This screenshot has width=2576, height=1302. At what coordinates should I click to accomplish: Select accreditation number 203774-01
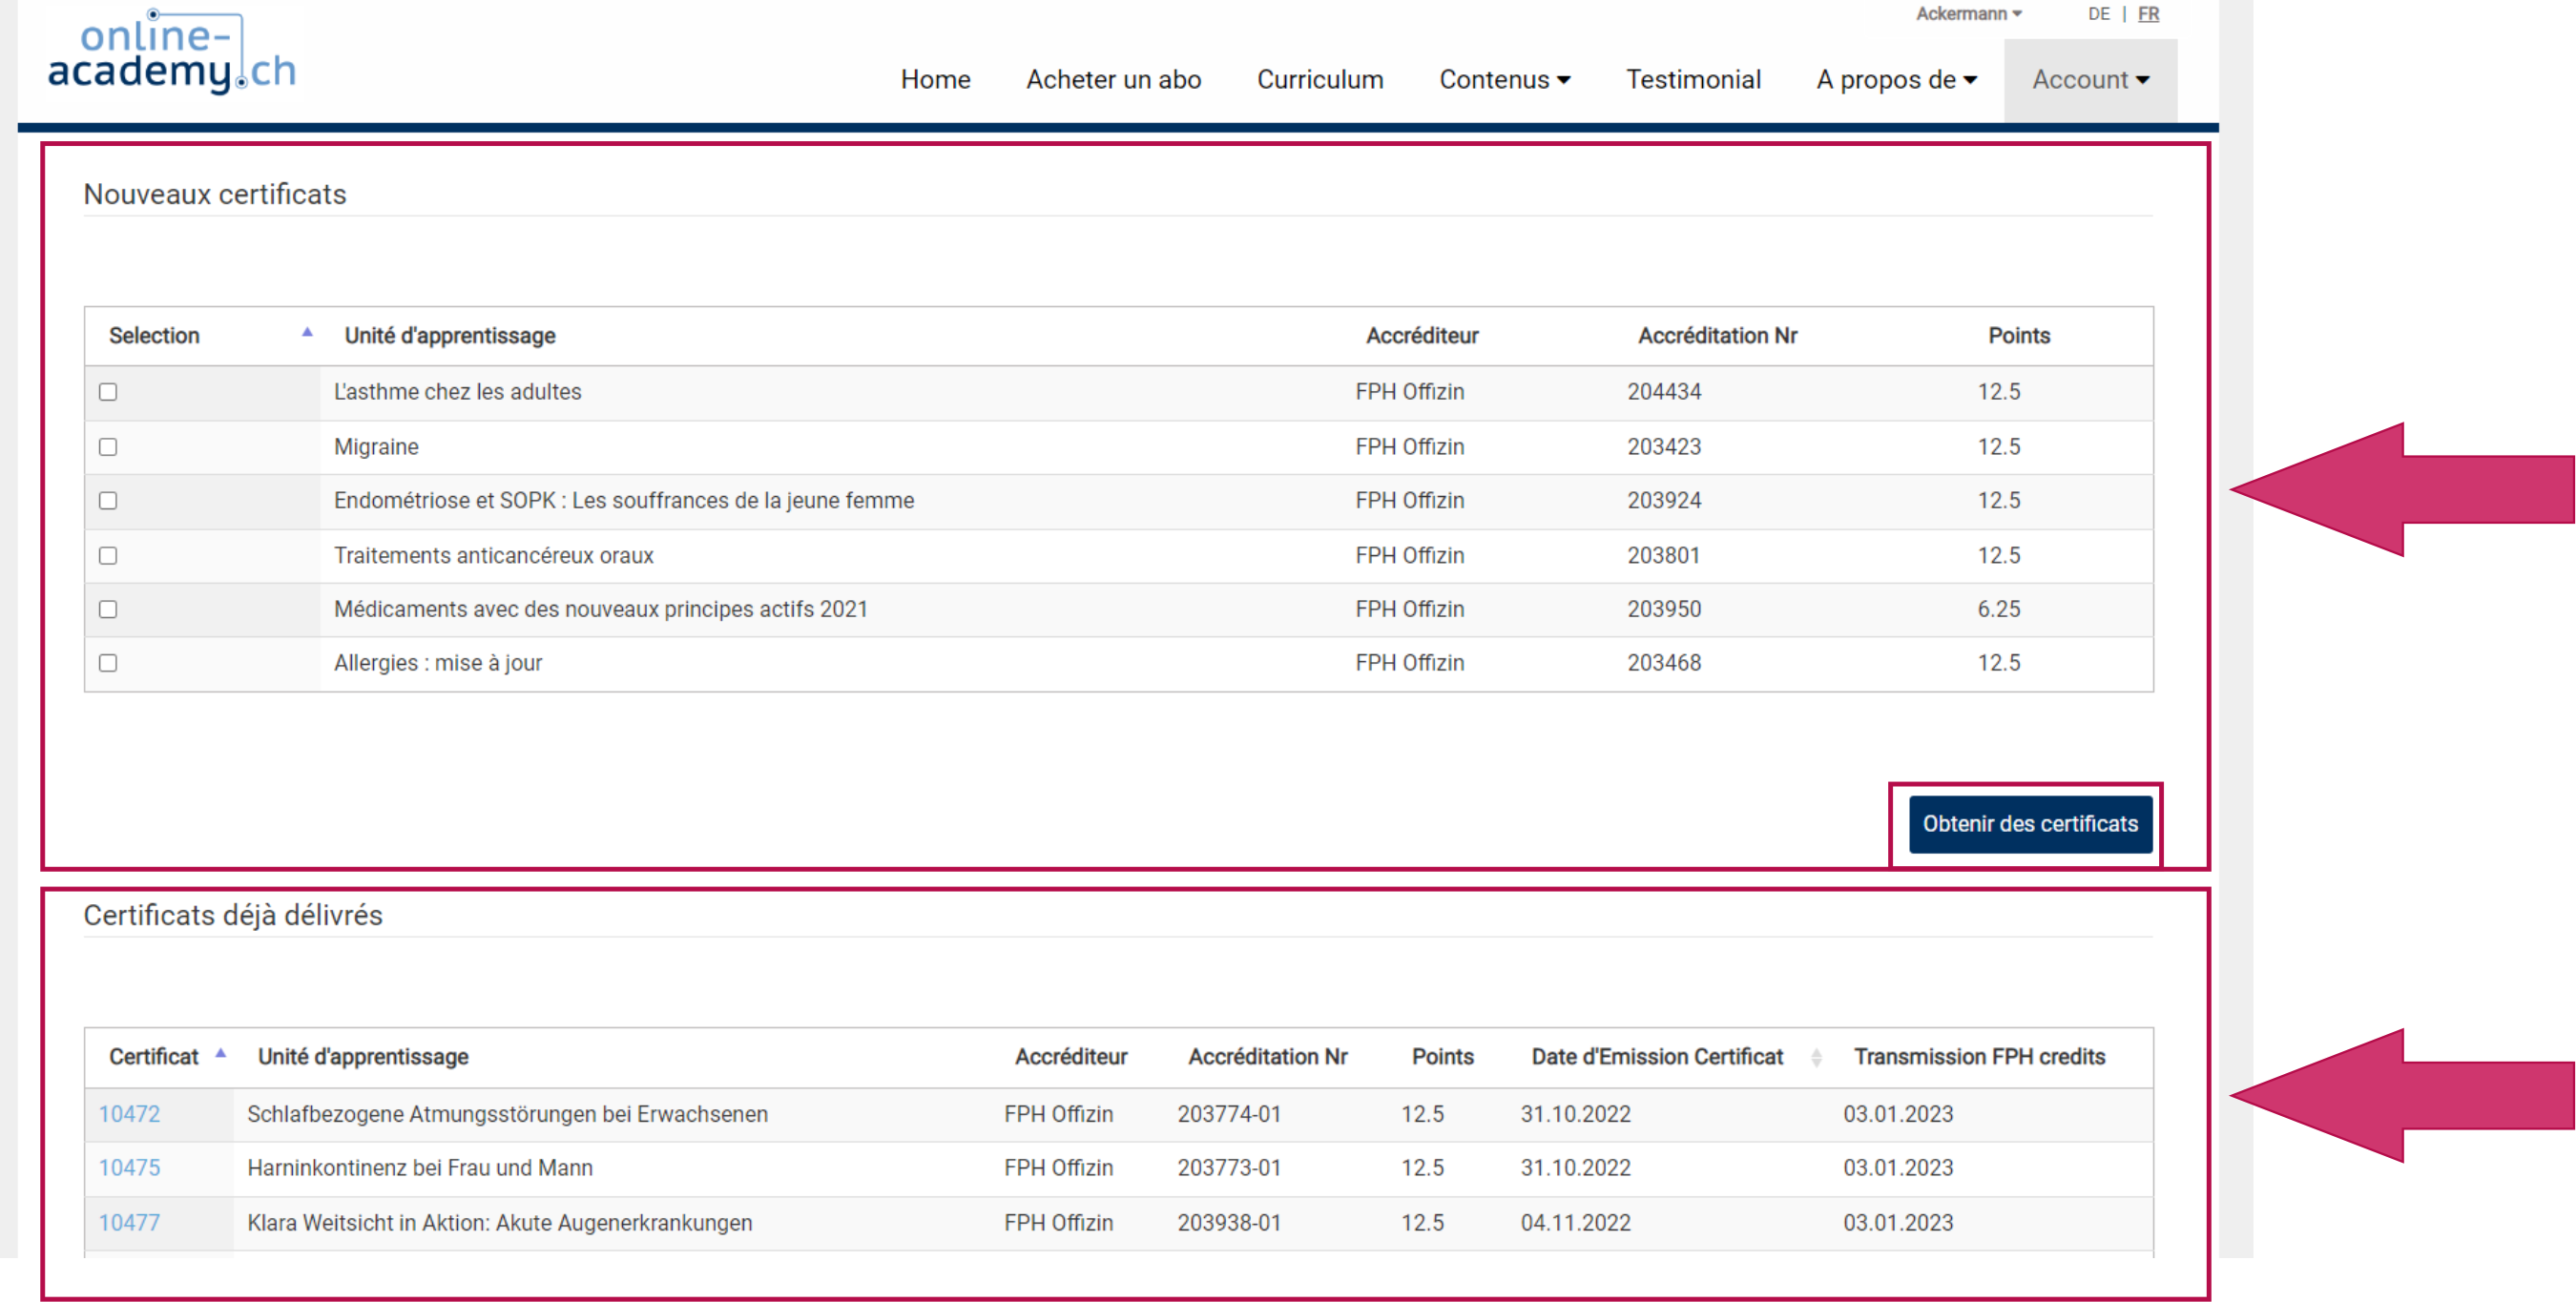[1228, 1115]
